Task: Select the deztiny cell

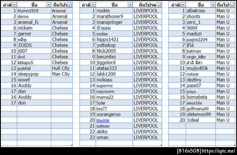Action: tap(201, 80)
